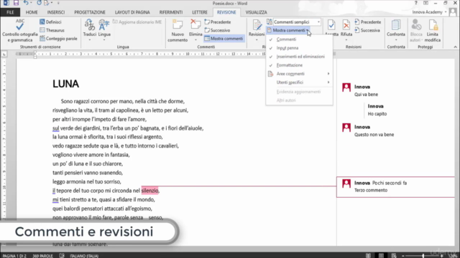Go to Successivo comment in Commenti group
460x258 pixels.
pyautogui.click(x=217, y=30)
